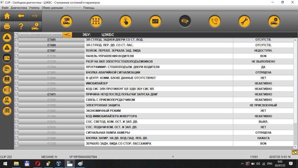298x168 pixels.
Task: Click the scrollbar down arrow
Action: [295, 147]
